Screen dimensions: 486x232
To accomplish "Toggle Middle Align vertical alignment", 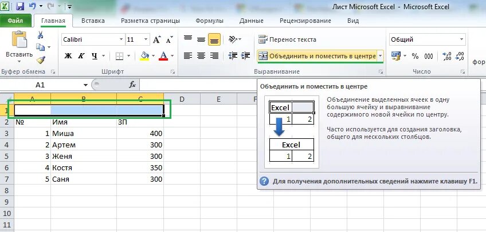I will (201, 39).
